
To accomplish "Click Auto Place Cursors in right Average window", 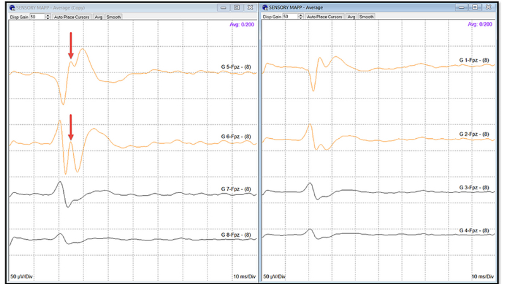I will (324, 17).
